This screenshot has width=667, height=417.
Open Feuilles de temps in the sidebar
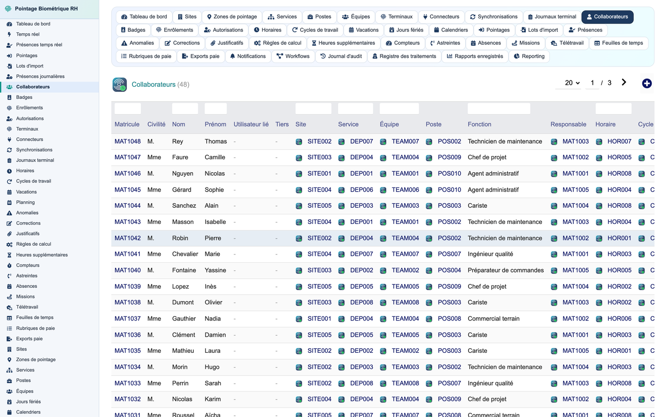(35, 318)
